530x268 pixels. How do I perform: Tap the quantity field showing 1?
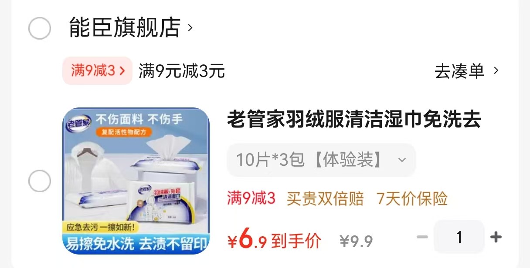[x=459, y=237]
